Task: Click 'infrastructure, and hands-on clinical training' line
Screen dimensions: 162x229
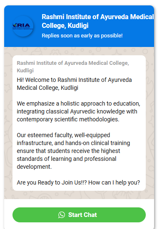Action: pyautogui.click(x=73, y=143)
